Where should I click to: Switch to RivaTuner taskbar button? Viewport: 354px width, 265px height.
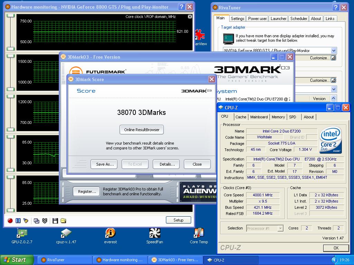coord(65,260)
